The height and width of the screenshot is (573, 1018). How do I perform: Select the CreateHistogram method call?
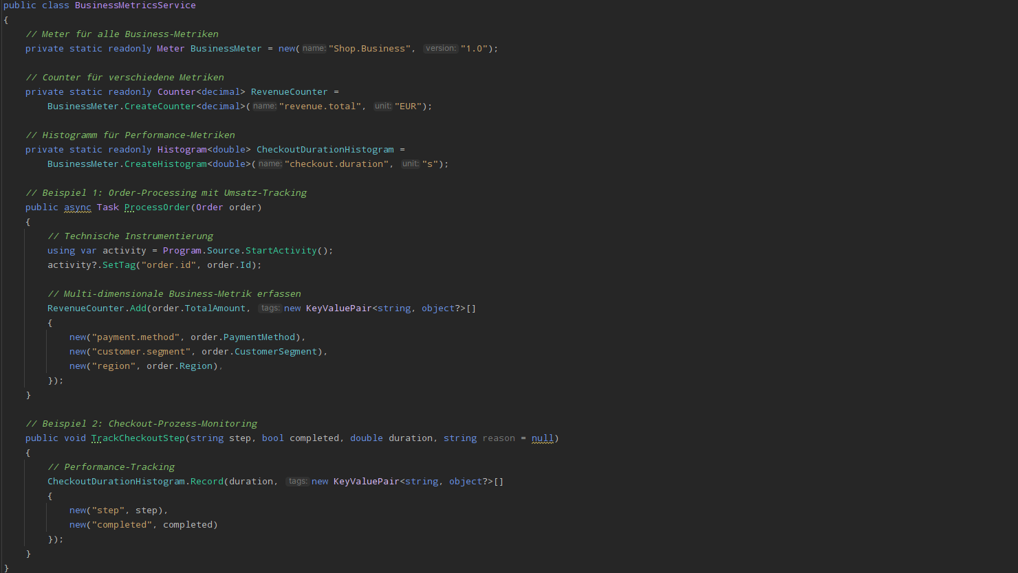[x=165, y=164]
